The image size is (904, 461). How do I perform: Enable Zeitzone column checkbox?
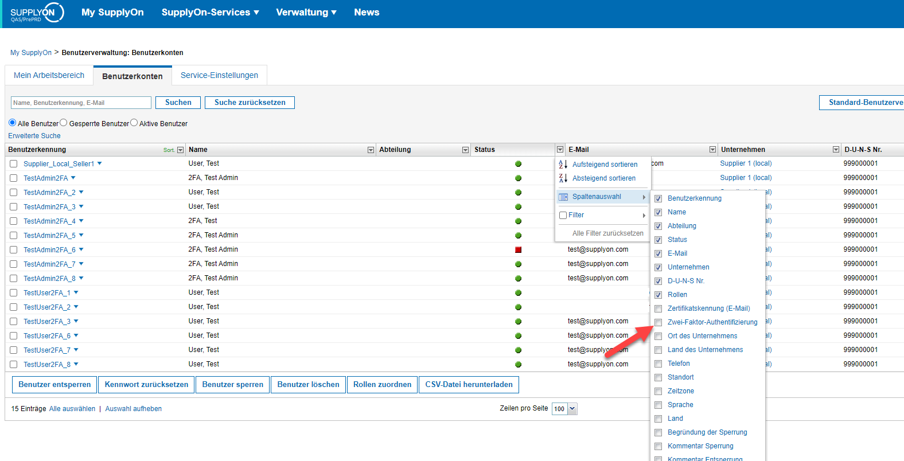[x=658, y=391]
